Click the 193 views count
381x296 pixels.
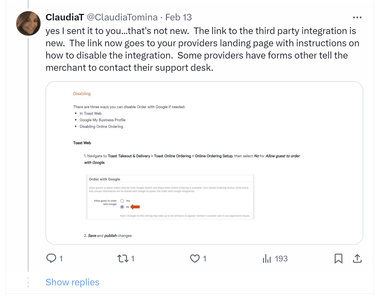point(281,258)
